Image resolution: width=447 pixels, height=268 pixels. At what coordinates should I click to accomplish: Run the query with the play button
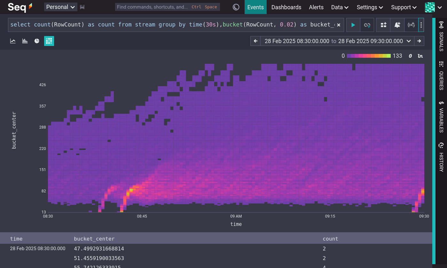(353, 25)
